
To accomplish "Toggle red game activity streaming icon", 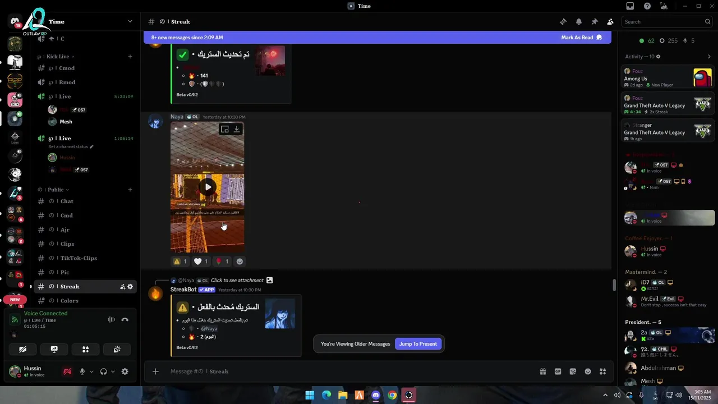I will (67, 371).
